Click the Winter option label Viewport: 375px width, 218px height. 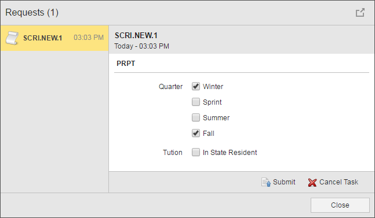click(213, 86)
